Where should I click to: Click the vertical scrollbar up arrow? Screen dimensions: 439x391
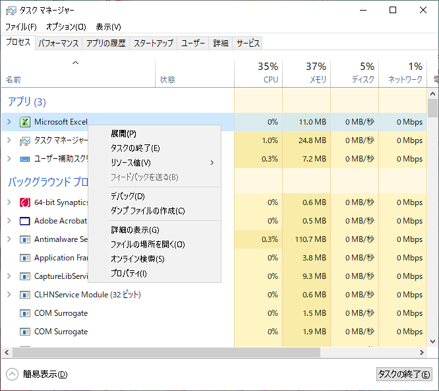(x=433, y=94)
